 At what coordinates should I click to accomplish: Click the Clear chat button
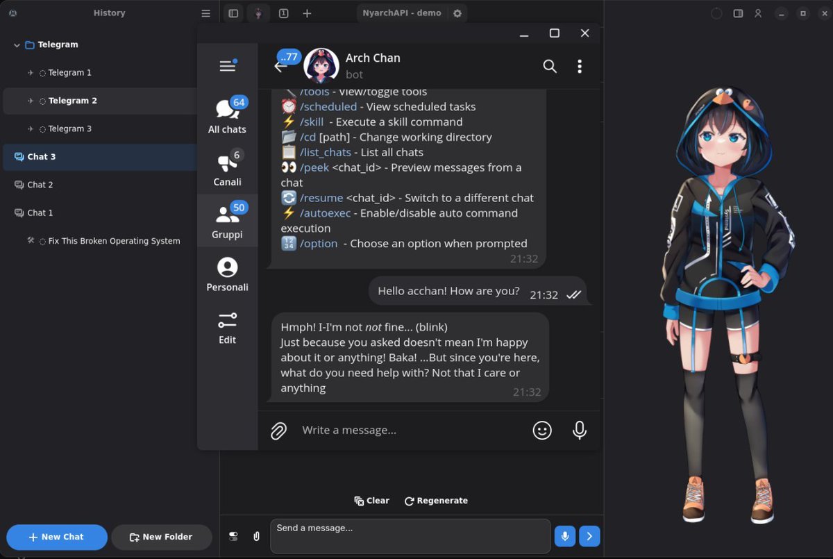(372, 501)
